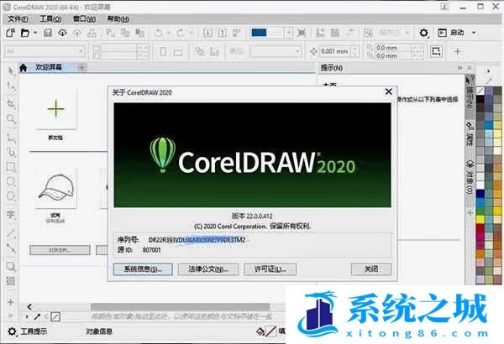This screenshot has height=344, width=504.
Task: Click the 法律公文 button
Action: click(x=208, y=269)
